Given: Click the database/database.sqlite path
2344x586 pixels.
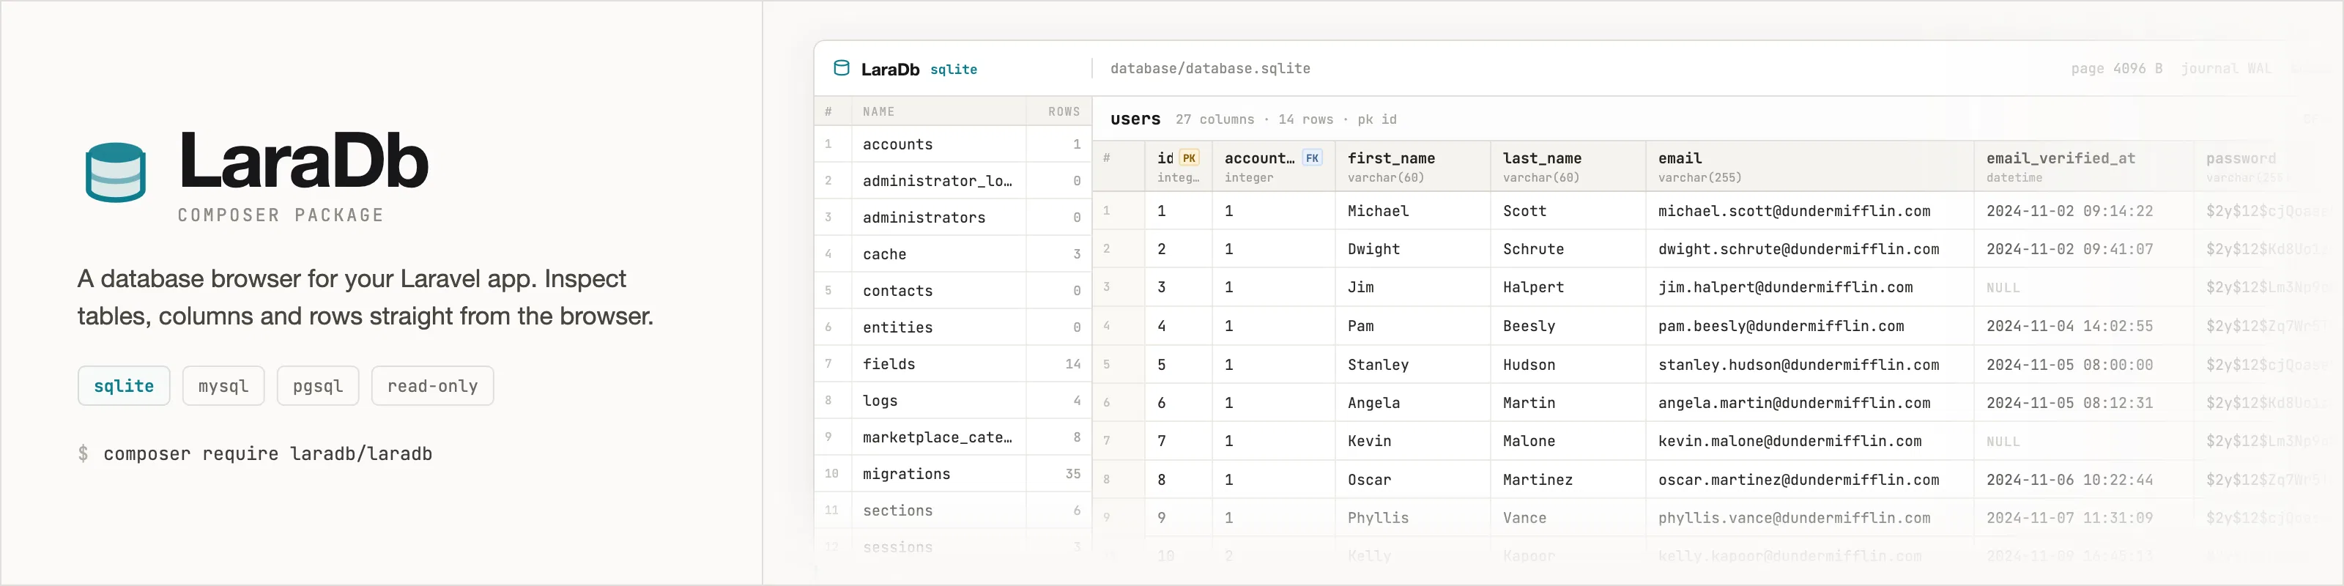Looking at the screenshot, I should [1210, 68].
